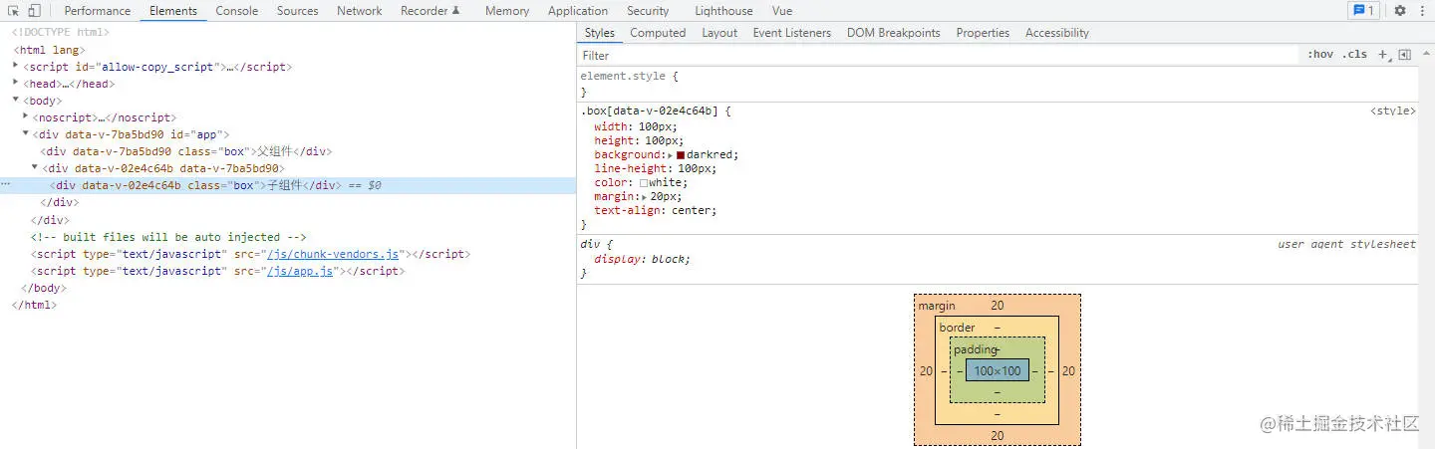Image resolution: width=1435 pixels, height=449 pixels.
Task: Switch to the Layout pane tab
Action: [719, 33]
